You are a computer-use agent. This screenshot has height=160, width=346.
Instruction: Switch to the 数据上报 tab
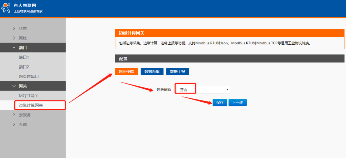pyautogui.click(x=177, y=71)
